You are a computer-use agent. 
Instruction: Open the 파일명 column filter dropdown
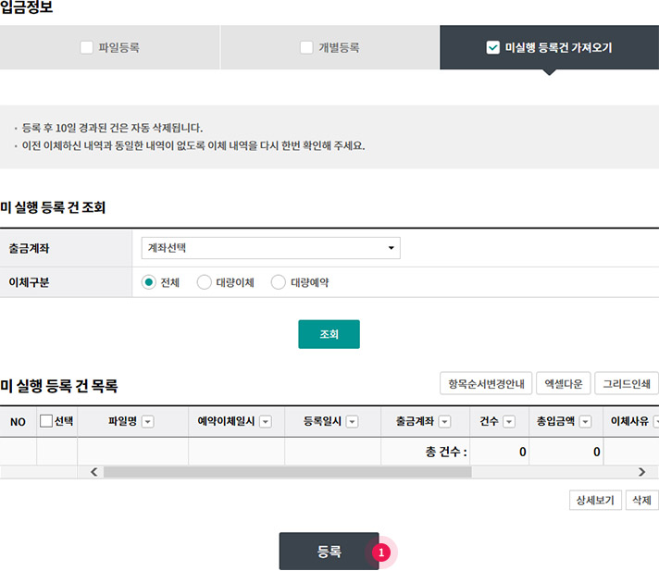[148, 421]
